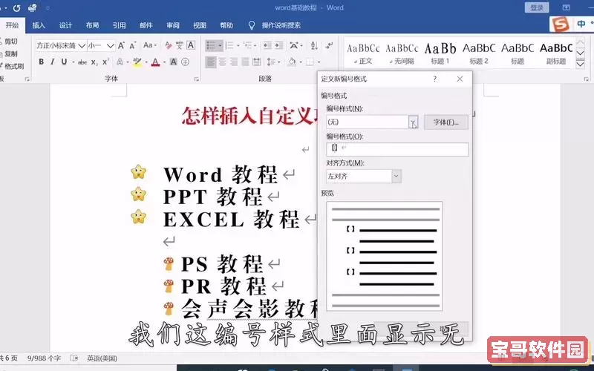Toggle Underline formatting
Viewport: 594px width, 371px height.
pos(64,62)
